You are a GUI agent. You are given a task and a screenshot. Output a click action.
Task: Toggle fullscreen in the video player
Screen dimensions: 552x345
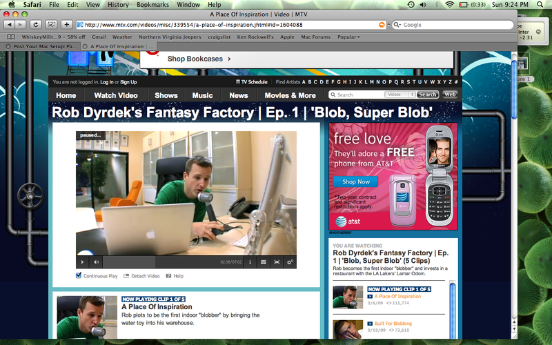coord(277,262)
